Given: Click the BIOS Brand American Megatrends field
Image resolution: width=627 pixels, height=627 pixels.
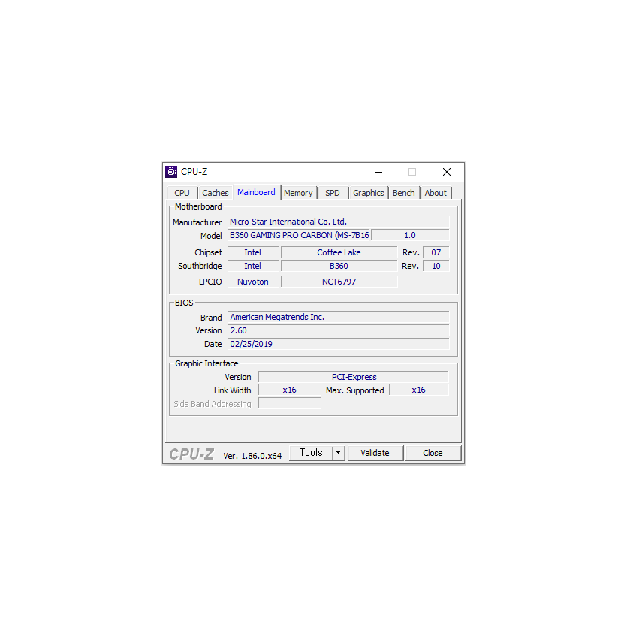Looking at the screenshot, I should click(x=339, y=317).
